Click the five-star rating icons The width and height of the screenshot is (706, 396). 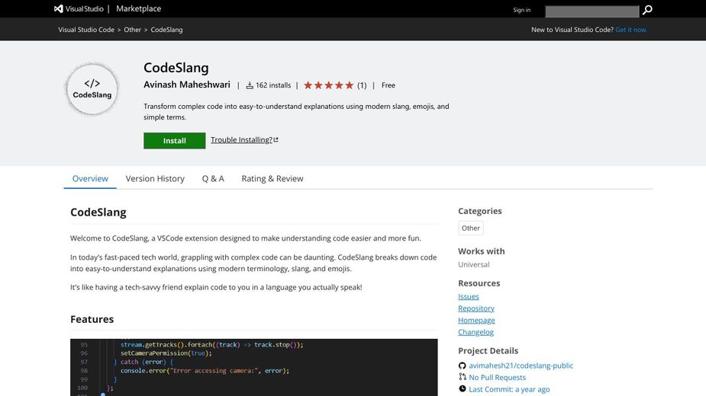329,85
